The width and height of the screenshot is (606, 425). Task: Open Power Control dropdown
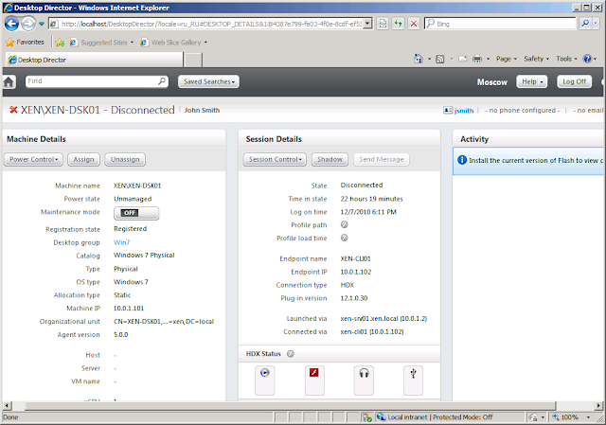coord(33,160)
